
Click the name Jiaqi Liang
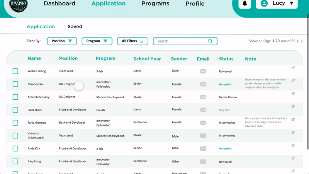point(34,161)
